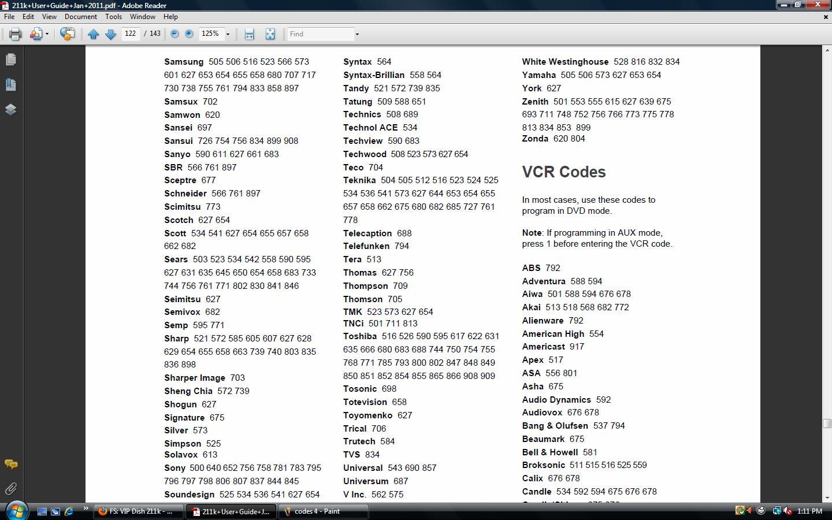The width and height of the screenshot is (832, 520).
Task: Print the document with the printer icon
Action: [x=15, y=34]
